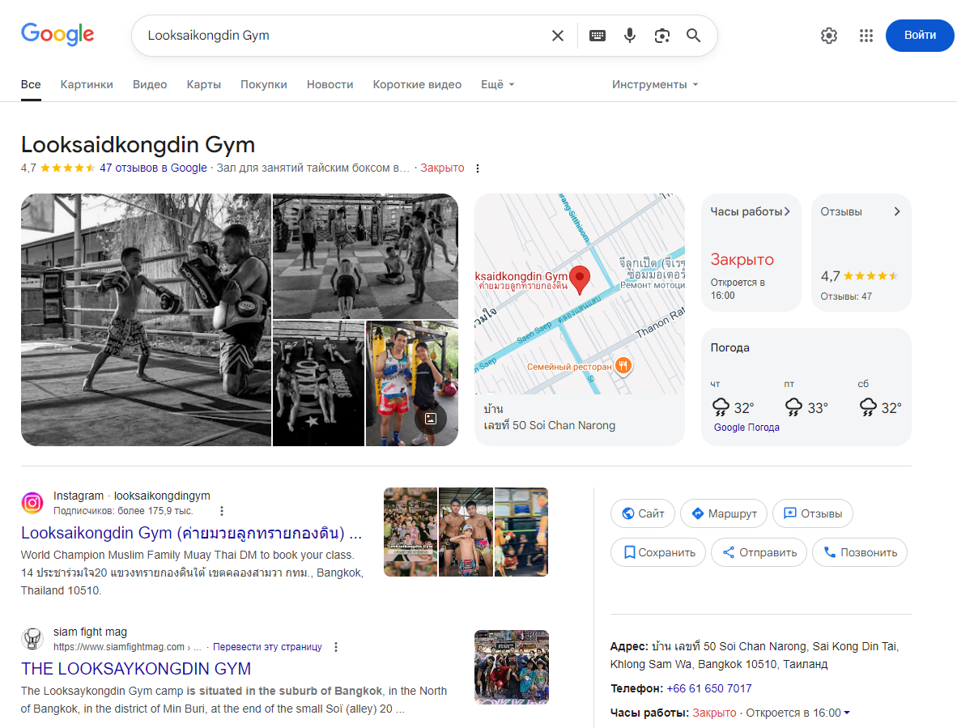This screenshot has height=728, width=957.
Task: Open the Инструменты dropdown
Action: [x=655, y=84]
